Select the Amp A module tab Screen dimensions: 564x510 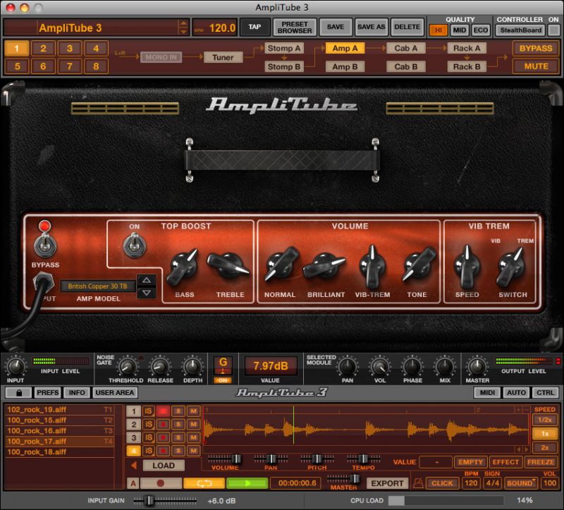(345, 48)
